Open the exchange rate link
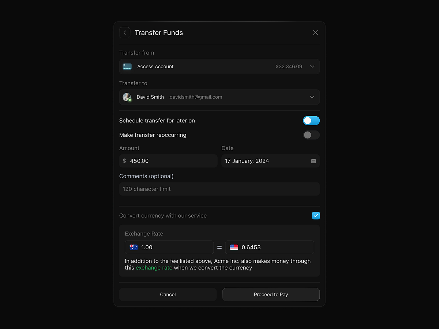439x329 pixels. pyautogui.click(x=154, y=268)
